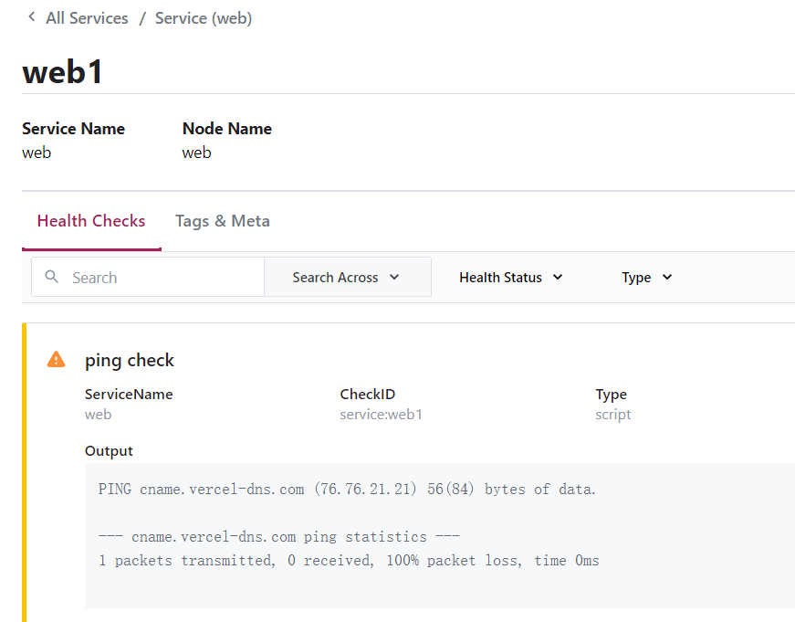Expand the Health Status filter
Screen dimensions: 795x622
[510, 277]
